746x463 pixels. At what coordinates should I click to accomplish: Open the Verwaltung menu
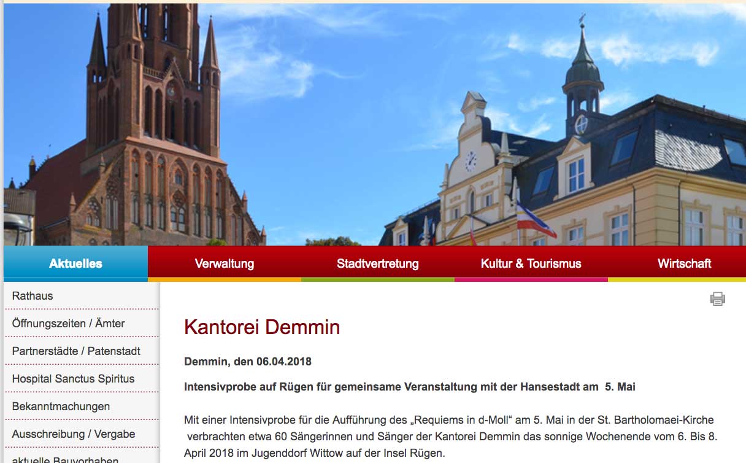tap(225, 263)
